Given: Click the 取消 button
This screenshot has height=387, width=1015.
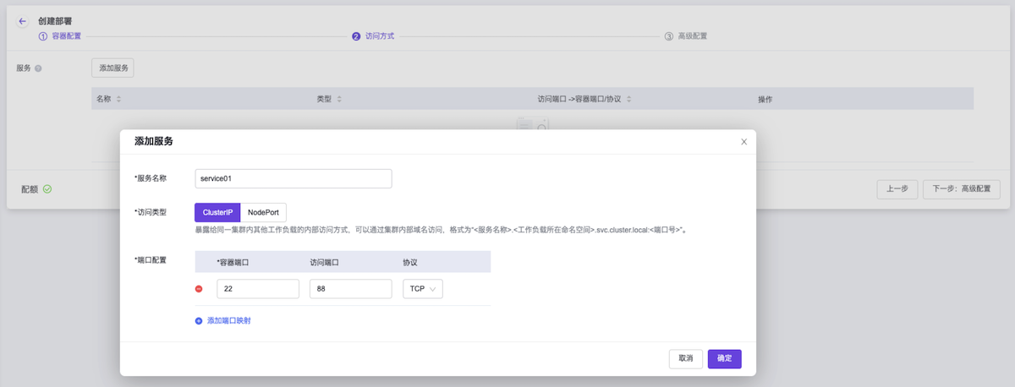Looking at the screenshot, I should click(685, 358).
